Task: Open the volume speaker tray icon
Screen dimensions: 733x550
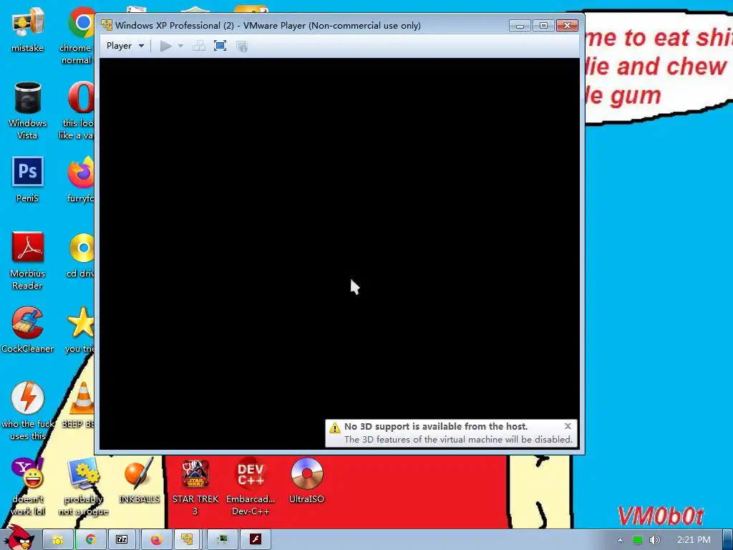Action: [x=654, y=540]
